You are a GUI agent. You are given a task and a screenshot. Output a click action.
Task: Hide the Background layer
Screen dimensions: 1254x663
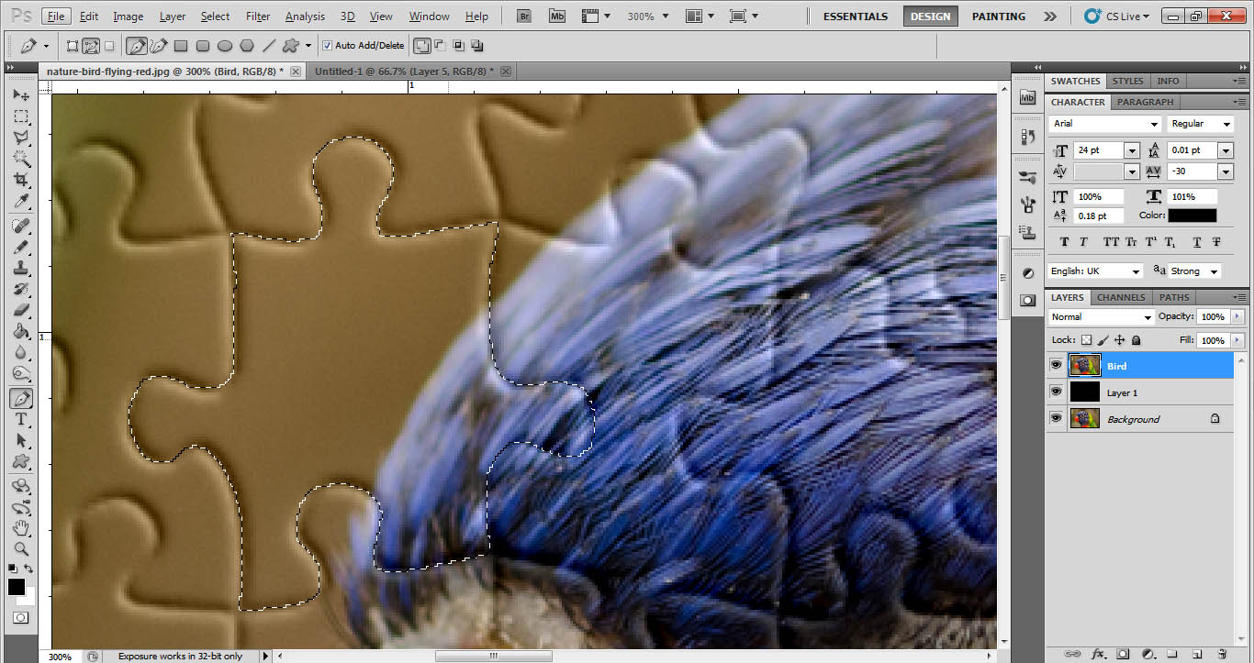tap(1056, 419)
